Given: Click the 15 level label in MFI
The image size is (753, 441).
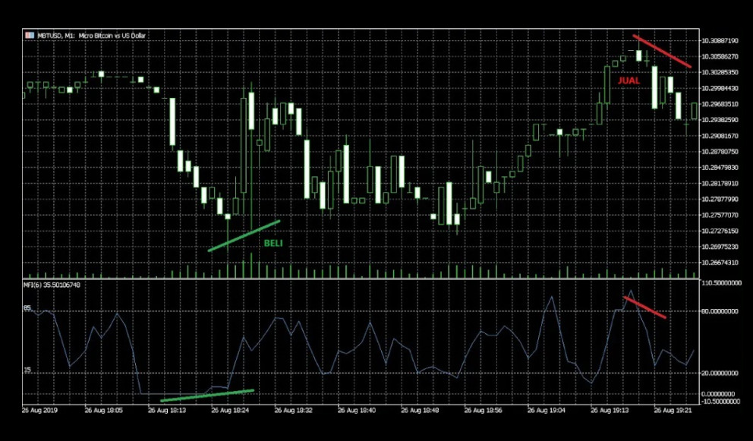Looking at the screenshot, I should point(27,370).
